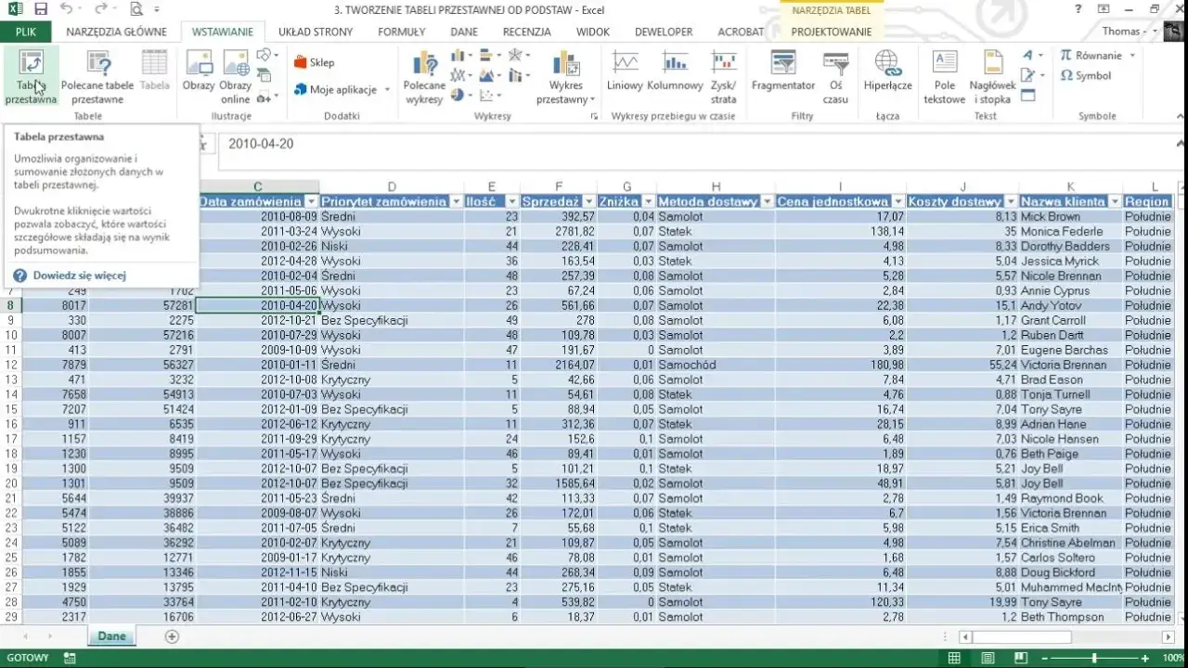Switch to the FORMUŁY ribbon tab
Viewport: 1188px width, 668px height.
(402, 32)
